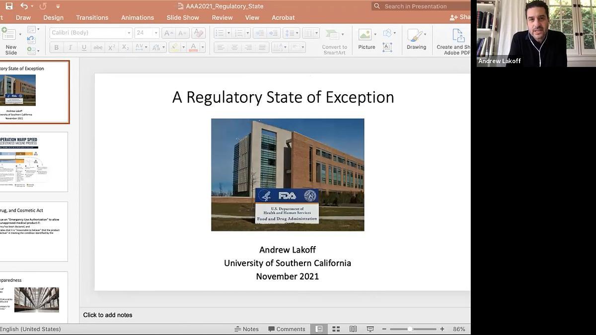Click the Comments button in status bar
The width and height of the screenshot is (596, 335).
point(287,329)
